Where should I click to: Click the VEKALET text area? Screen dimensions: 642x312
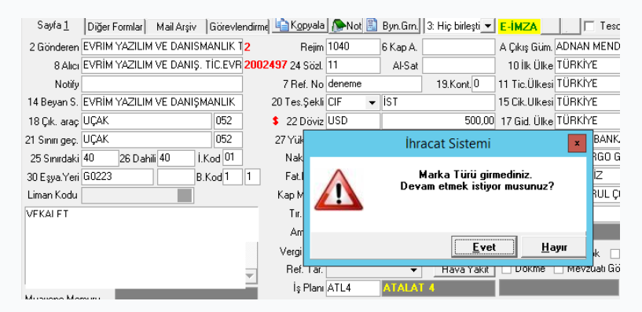[x=135, y=248]
